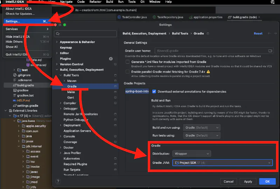Open the Gradle JVM dropdown
Screen dimensions: 280x189
pyautogui.click(x=223, y=163)
